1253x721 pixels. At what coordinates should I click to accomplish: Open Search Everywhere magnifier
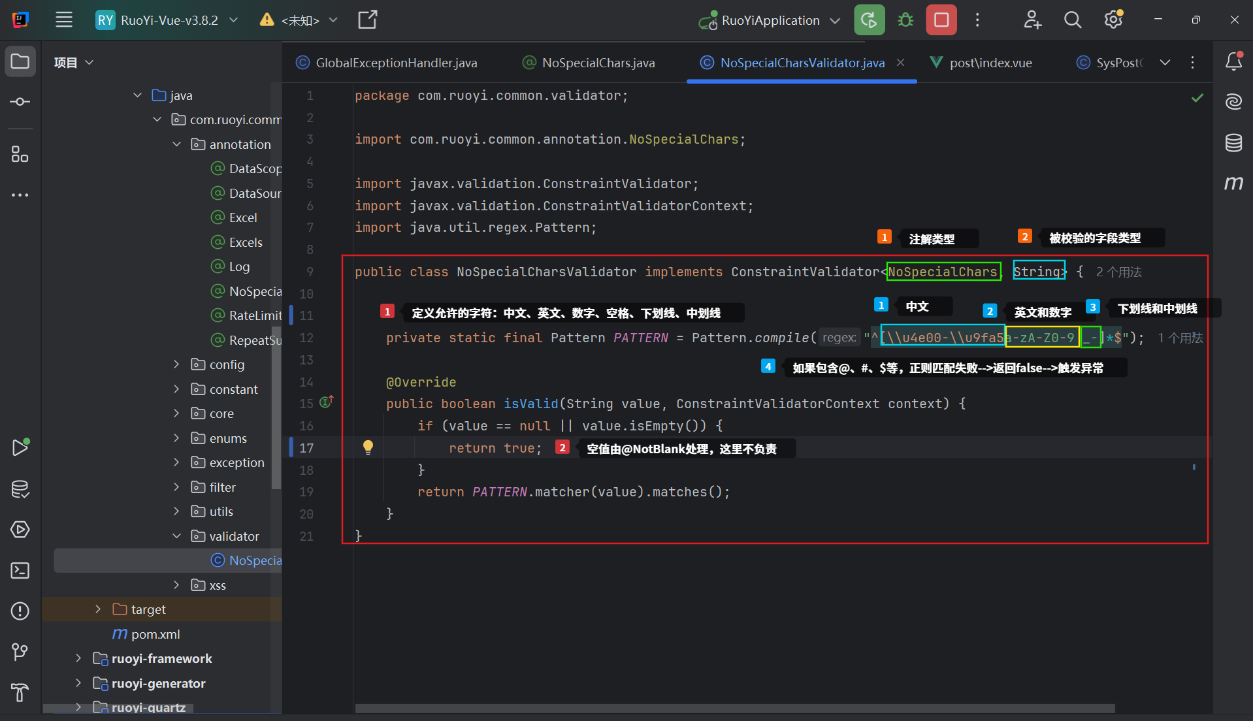pyautogui.click(x=1073, y=20)
